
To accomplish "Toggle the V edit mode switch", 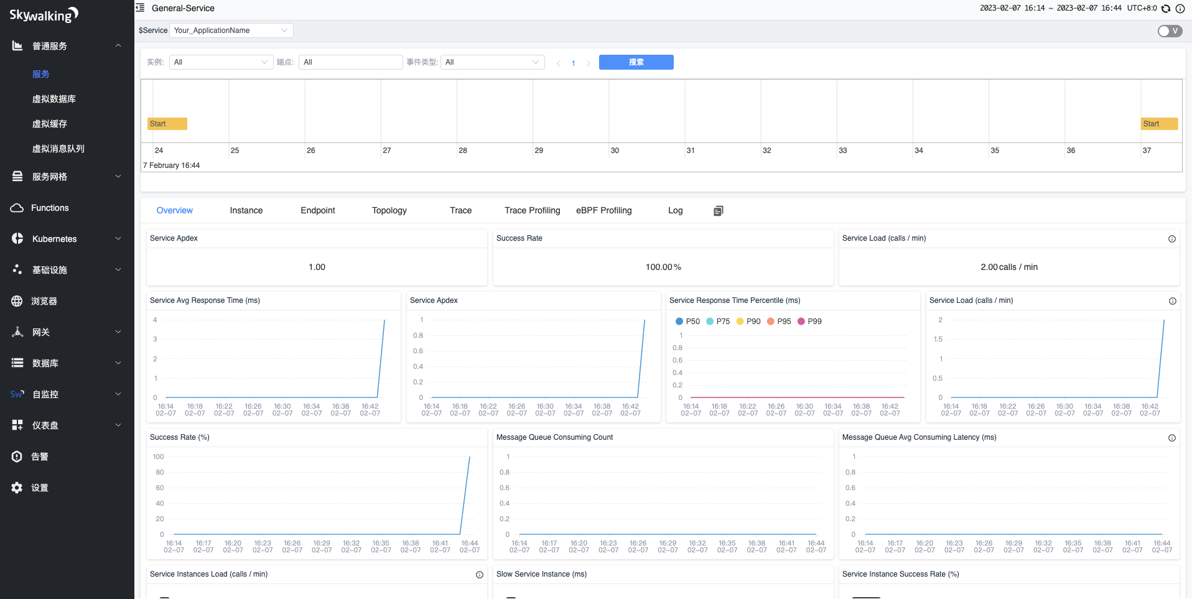I will tap(1170, 31).
